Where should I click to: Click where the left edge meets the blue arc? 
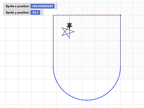pos(53,67)
